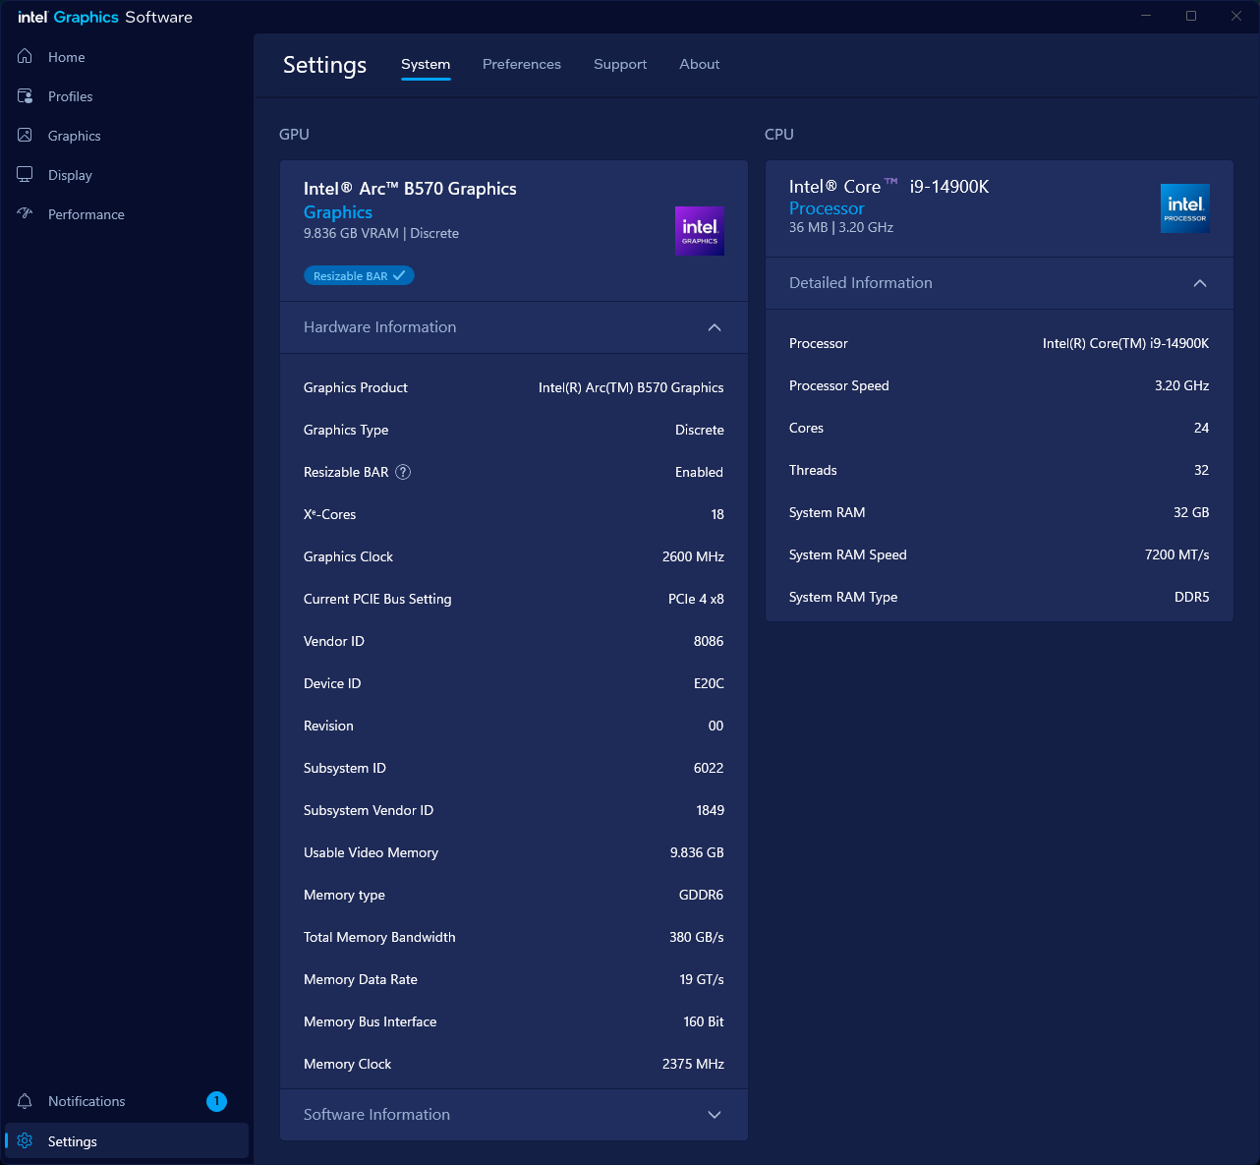The width and height of the screenshot is (1260, 1165).
Task: Open Profiles in sidebar
Action: pos(127,96)
